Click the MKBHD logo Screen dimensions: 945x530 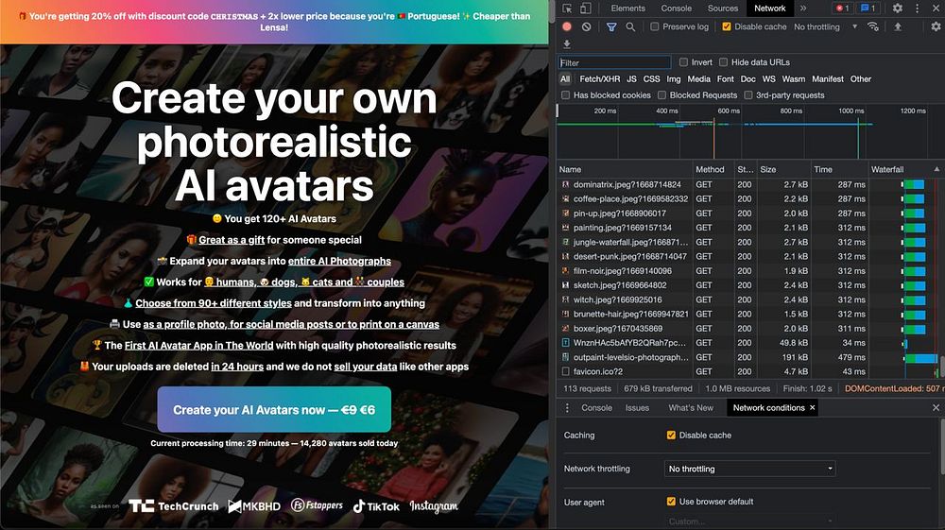click(254, 506)
